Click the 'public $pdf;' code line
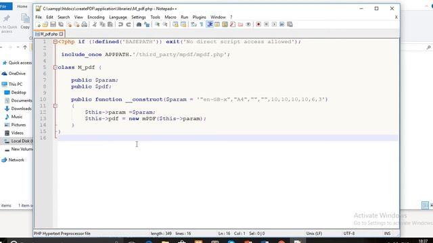433x243 pixels. click(x=91, y=86)
